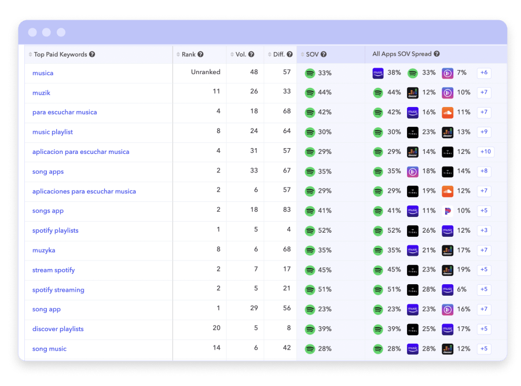Open help icon beside All Apps SOV Spread

point(436,54)
